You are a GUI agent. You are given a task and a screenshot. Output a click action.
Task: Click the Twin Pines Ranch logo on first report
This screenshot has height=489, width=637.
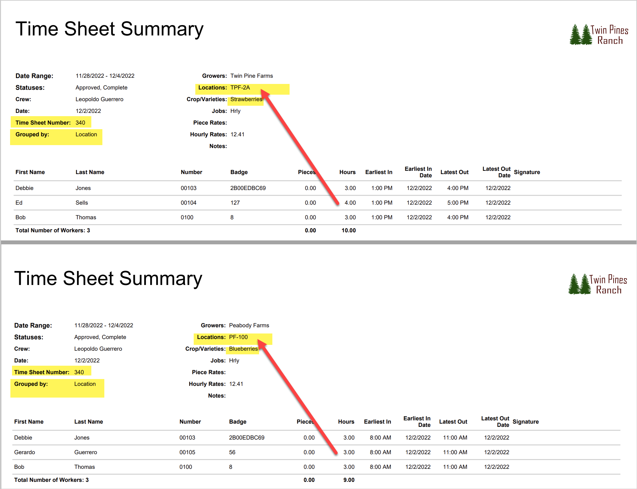pos(599,34)
